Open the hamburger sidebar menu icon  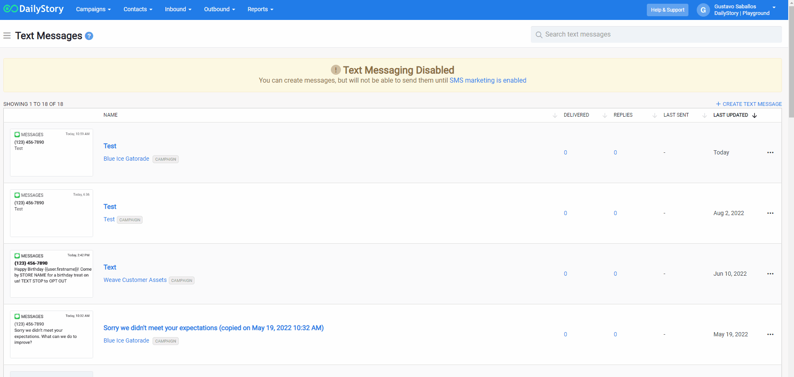coord(7,36)
